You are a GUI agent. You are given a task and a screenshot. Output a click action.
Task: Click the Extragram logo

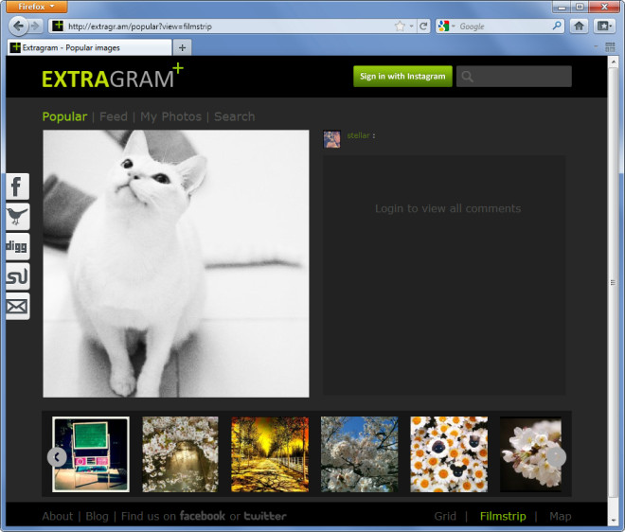[113, 76]
